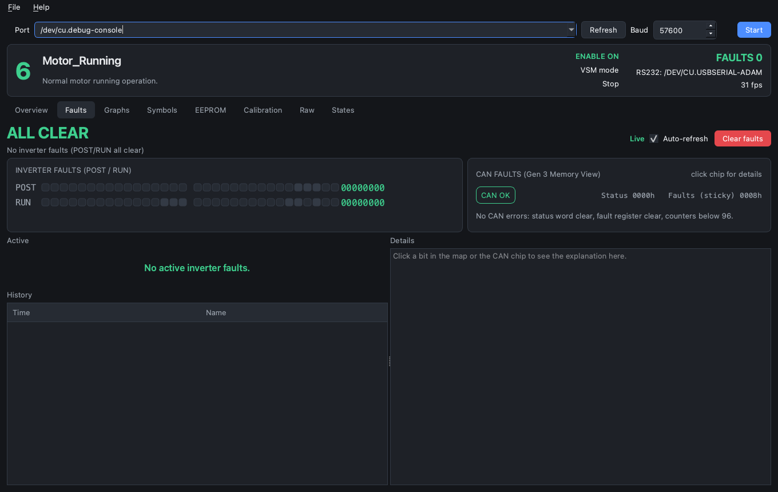The image size is (778, 492).
Task: Decrease Baud rate with down arrow
Action: [711, 34]
